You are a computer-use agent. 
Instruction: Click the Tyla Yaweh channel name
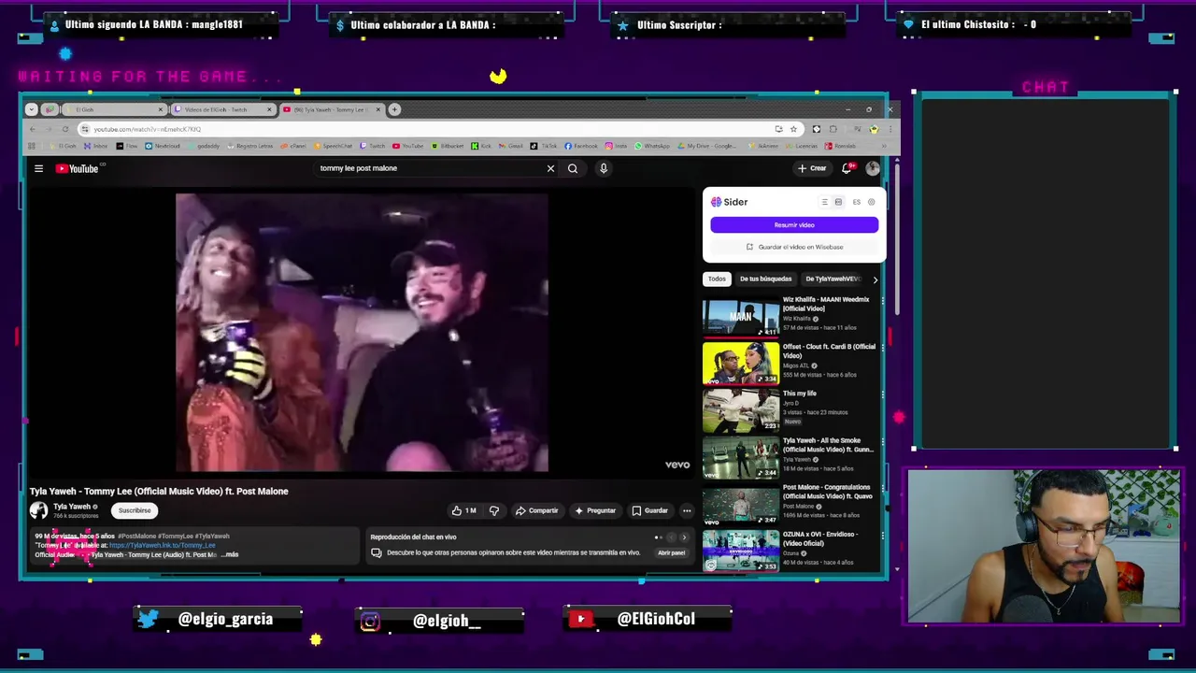(x=72, y=507)
